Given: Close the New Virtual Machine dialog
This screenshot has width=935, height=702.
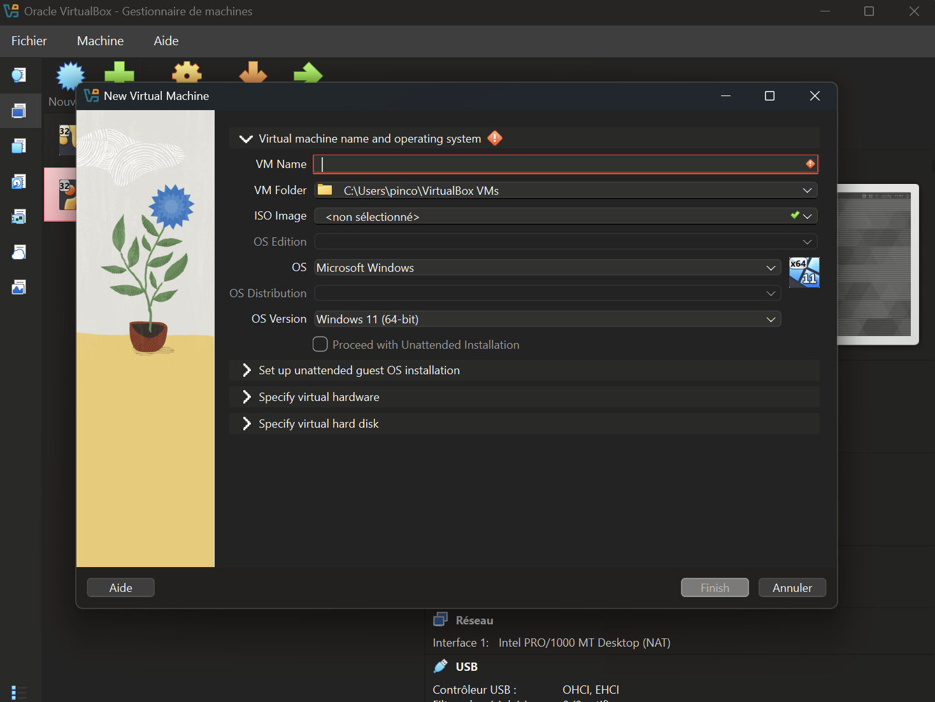Looking at the screenshot, I should [815, 95].
